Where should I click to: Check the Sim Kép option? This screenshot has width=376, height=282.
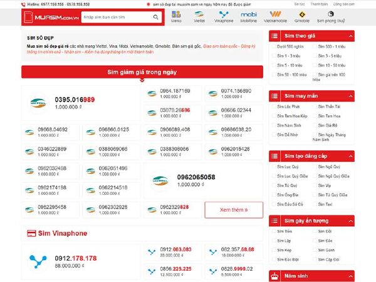(x=274, y=250)
